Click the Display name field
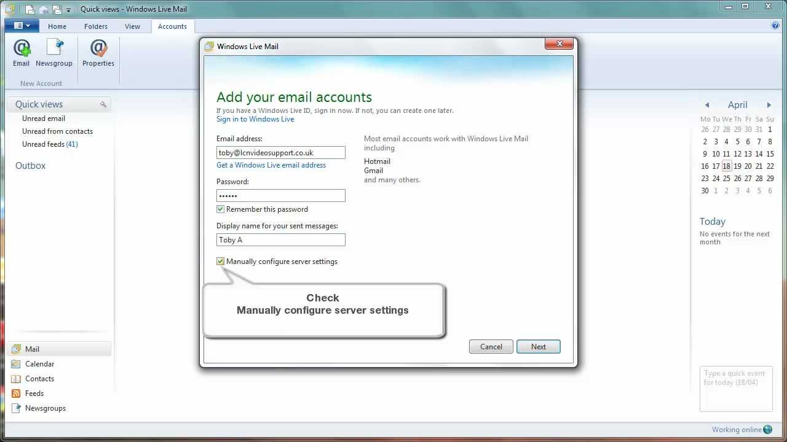 [281, 240]
